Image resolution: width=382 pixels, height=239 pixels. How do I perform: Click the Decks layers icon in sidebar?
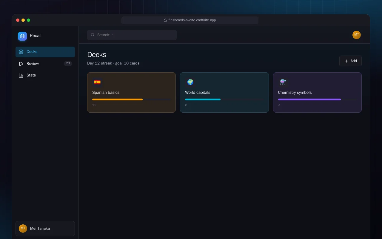[21, 52]
